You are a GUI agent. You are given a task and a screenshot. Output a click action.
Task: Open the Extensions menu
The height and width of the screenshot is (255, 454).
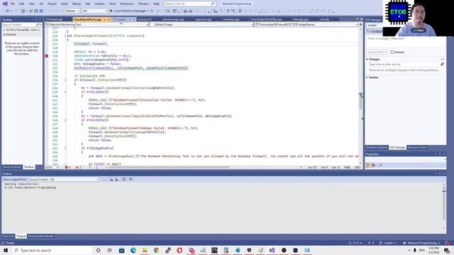tap(127, 4)
